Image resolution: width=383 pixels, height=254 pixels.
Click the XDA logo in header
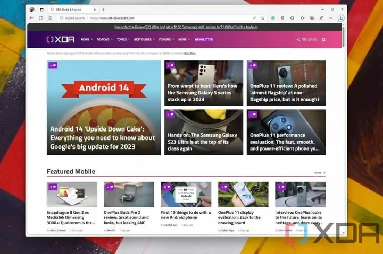[61, 39]
